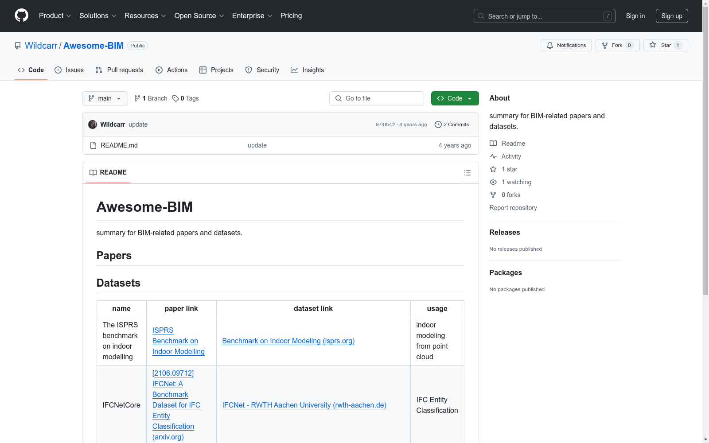Click the tag icon beside 0 Tags
The height and width of the screenshot is (443, 709).
click(x=175, y=98)
